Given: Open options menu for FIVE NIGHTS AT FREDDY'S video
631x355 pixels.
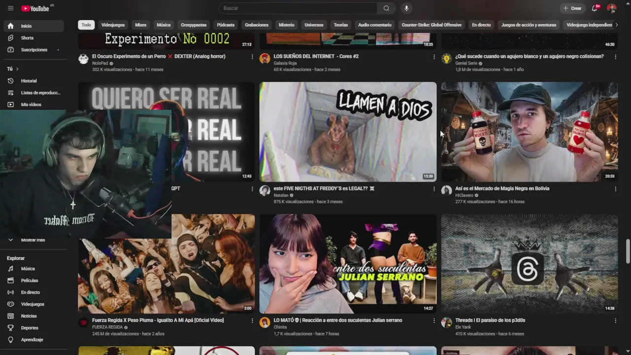Looking at the screenshot, I should pyautogui.click(x=434, y=189).
